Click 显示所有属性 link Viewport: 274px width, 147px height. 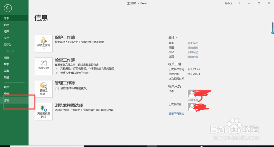tap(176, 114)
